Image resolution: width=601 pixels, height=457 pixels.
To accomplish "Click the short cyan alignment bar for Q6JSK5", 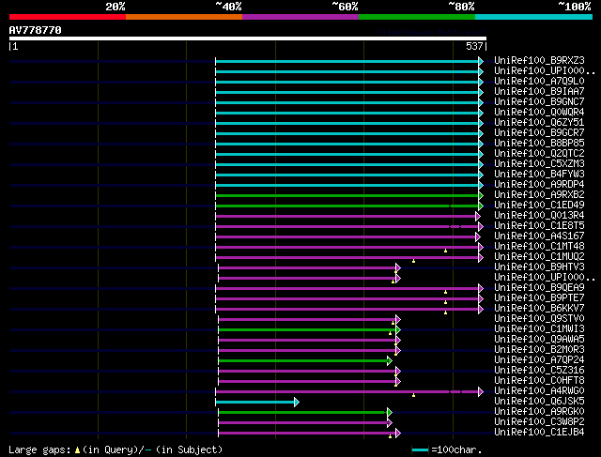I will (x=255, y=403).
